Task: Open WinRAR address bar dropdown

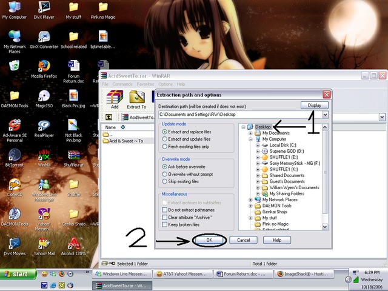Action: [382, 117]
